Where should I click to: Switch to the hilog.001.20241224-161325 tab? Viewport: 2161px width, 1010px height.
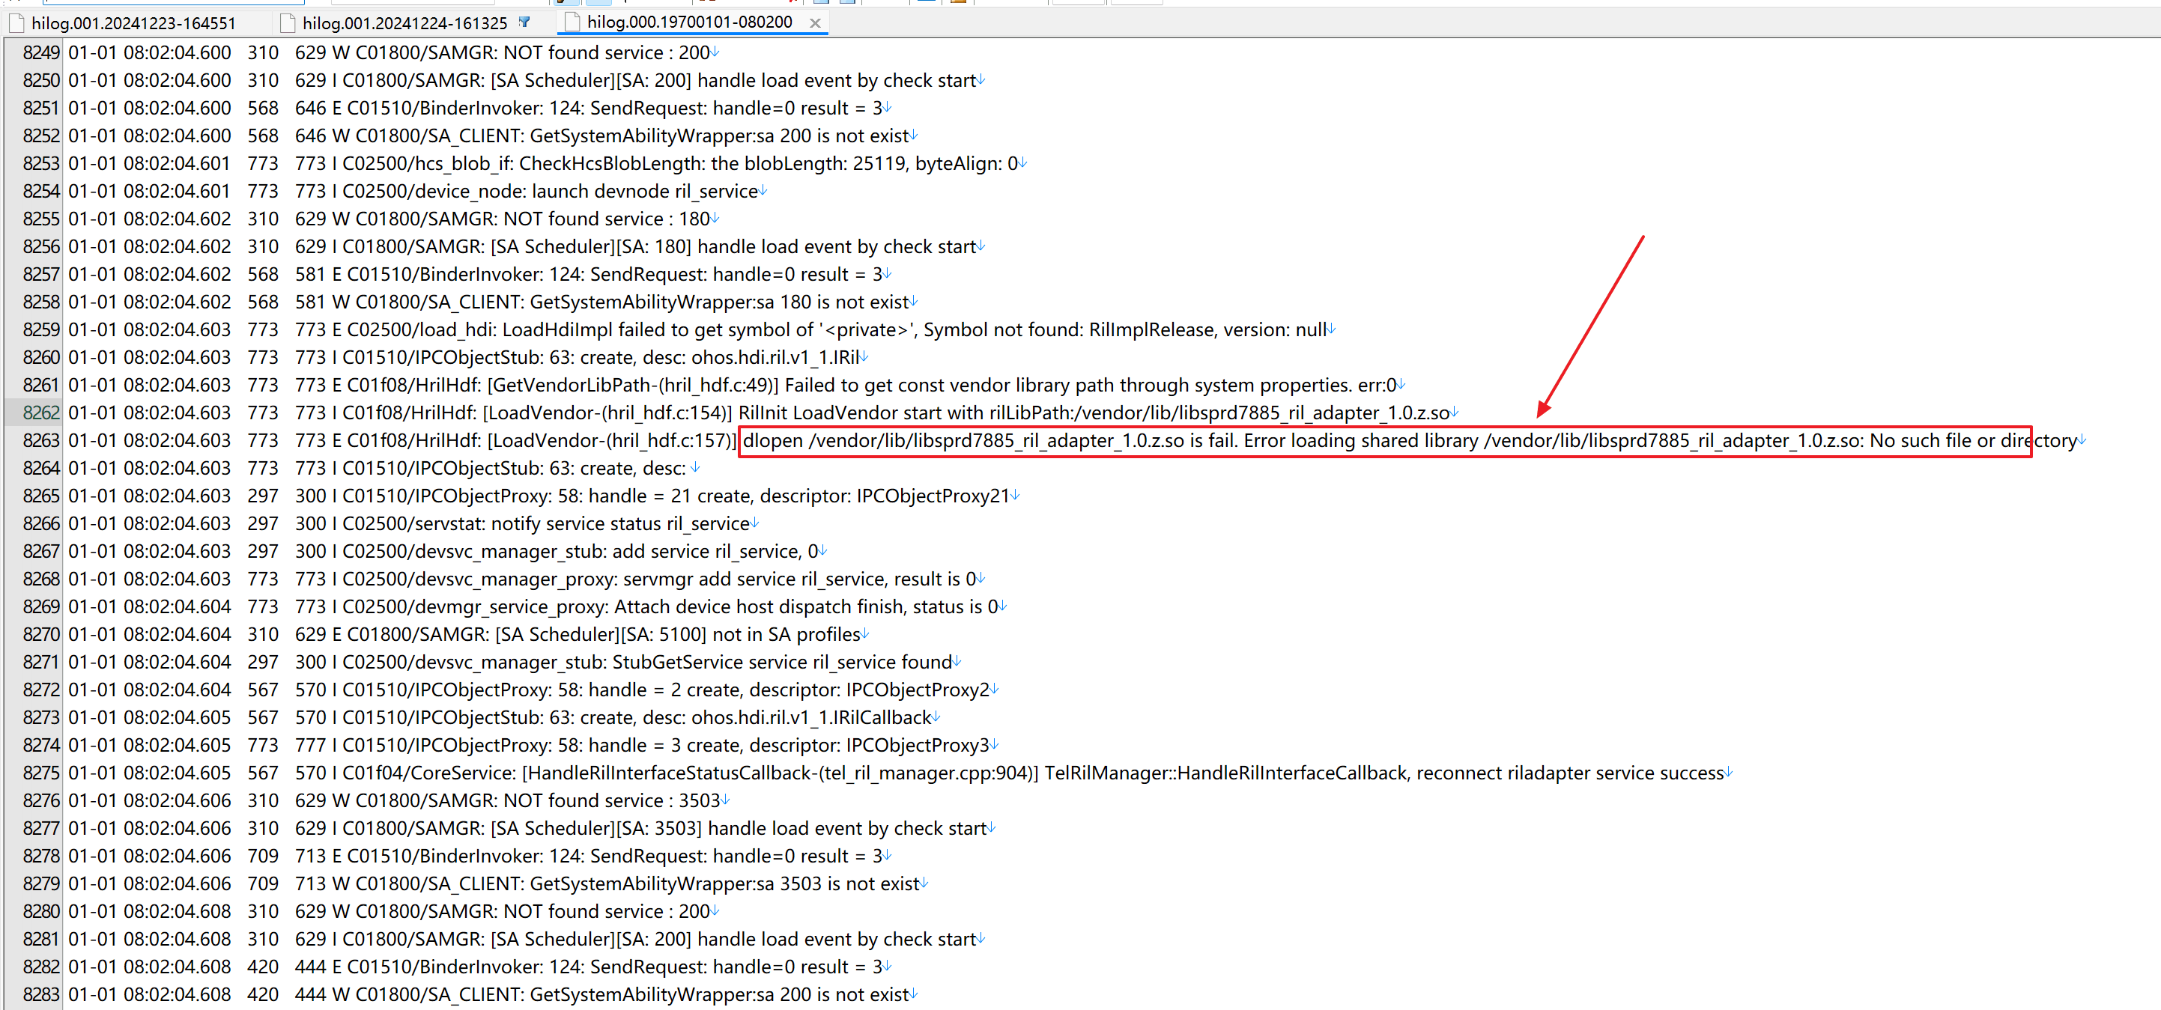405,22
